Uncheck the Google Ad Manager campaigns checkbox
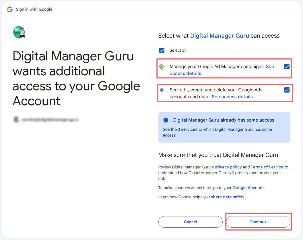303x240 pixels. pos(287,67)
